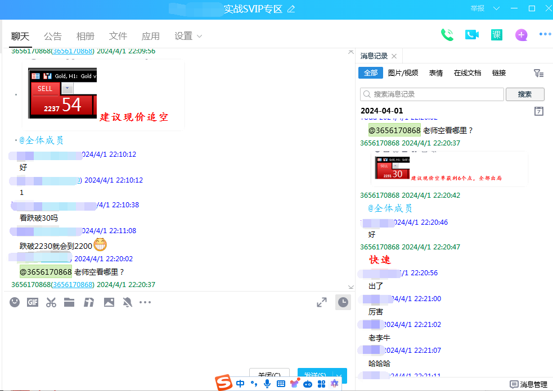Viewport: 553px width, 391px height.
Task: Start a group voice call
Action: [447, 35]
